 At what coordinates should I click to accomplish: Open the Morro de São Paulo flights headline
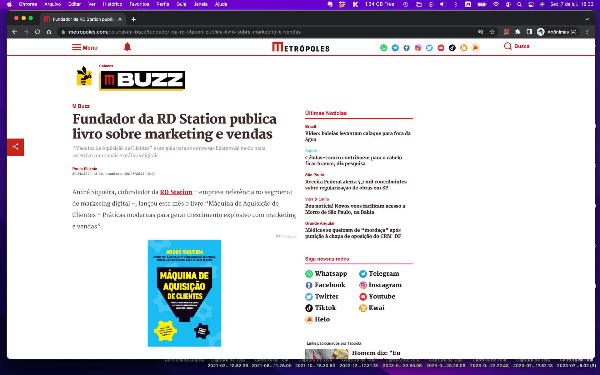coord(355,209)
